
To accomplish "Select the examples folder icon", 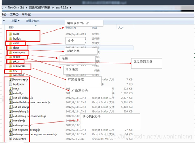I will pos(10,52).
